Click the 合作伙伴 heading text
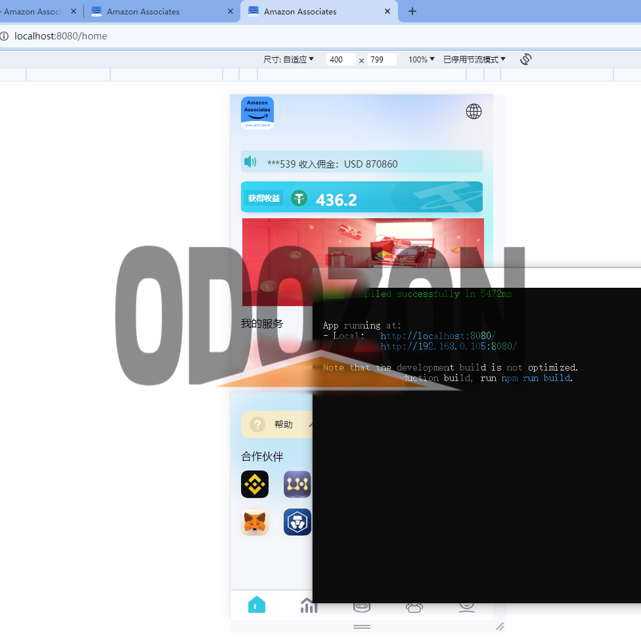641x638 pixels. pyautogui.click(x=262, y=457)
